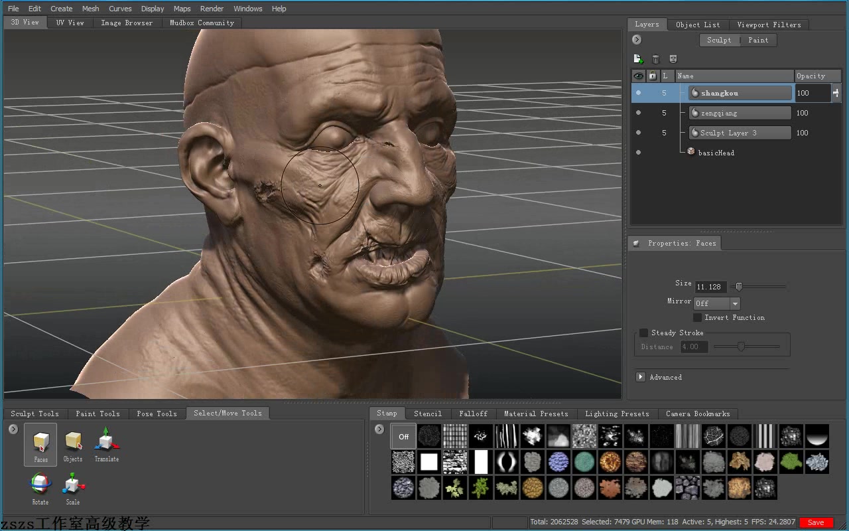Expand the Layers panel options arrow
The image size is (849, 531).
point(637,40)
